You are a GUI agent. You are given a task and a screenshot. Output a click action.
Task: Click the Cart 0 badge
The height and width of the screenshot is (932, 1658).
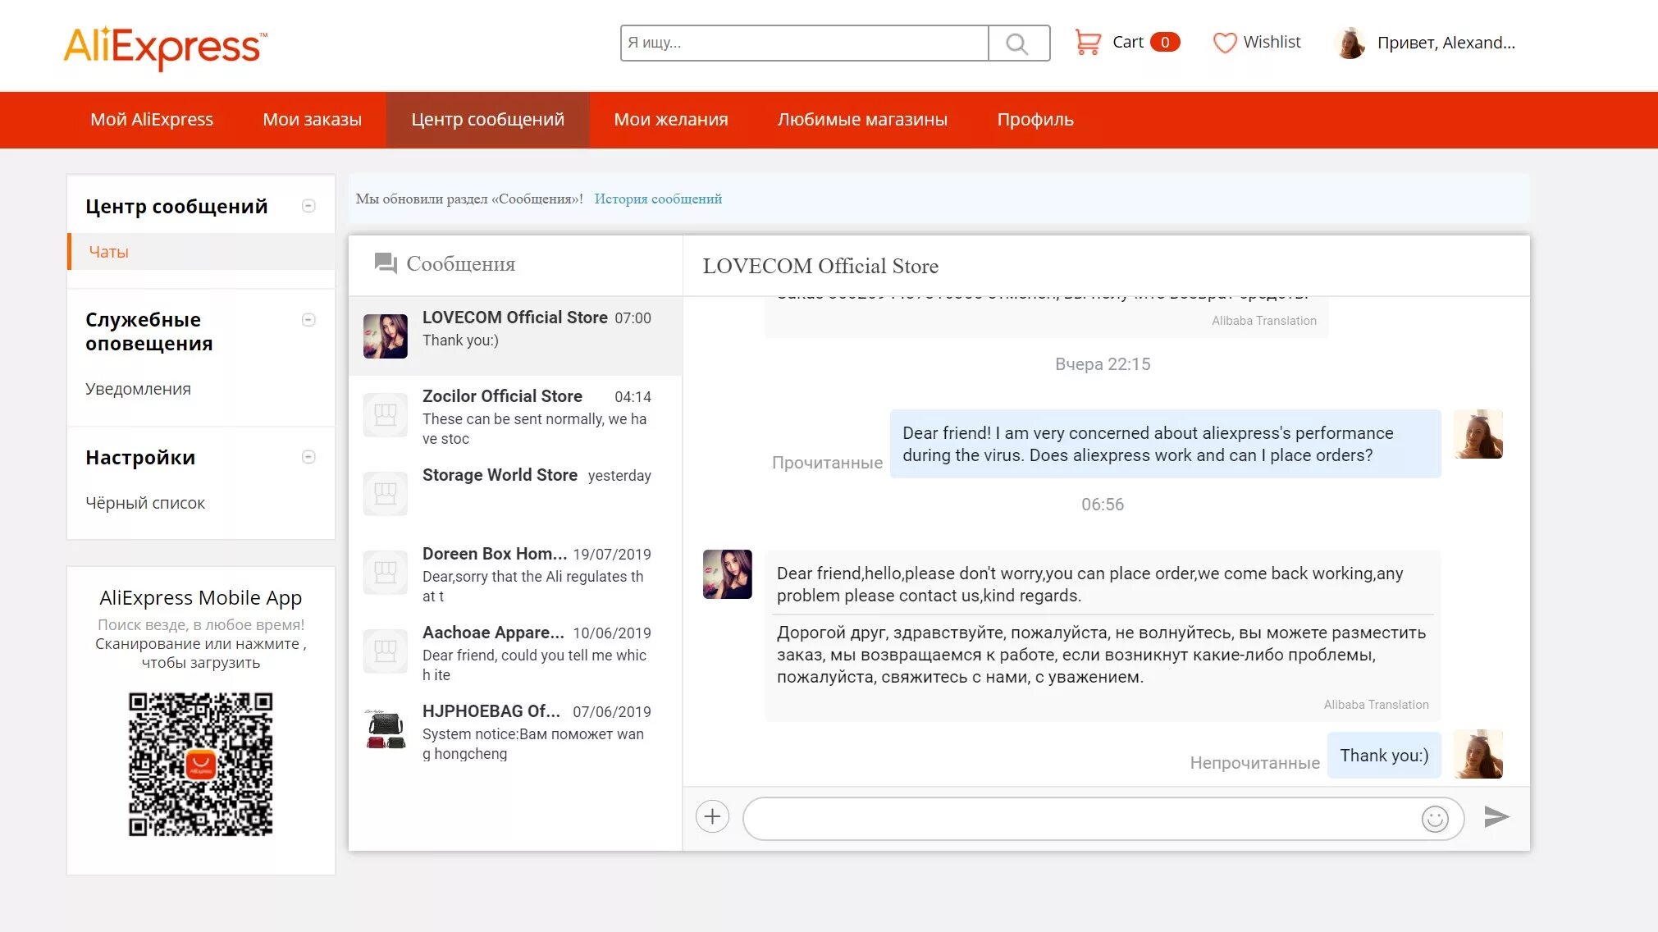click(x=1164, y=43)
